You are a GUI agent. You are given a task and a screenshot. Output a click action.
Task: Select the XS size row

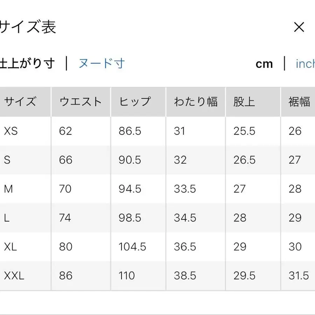(x=10, y=131)
